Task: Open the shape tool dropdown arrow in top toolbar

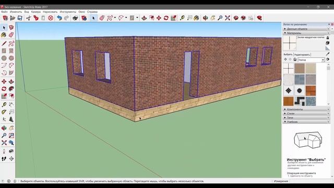Action: tap(137, 18)
